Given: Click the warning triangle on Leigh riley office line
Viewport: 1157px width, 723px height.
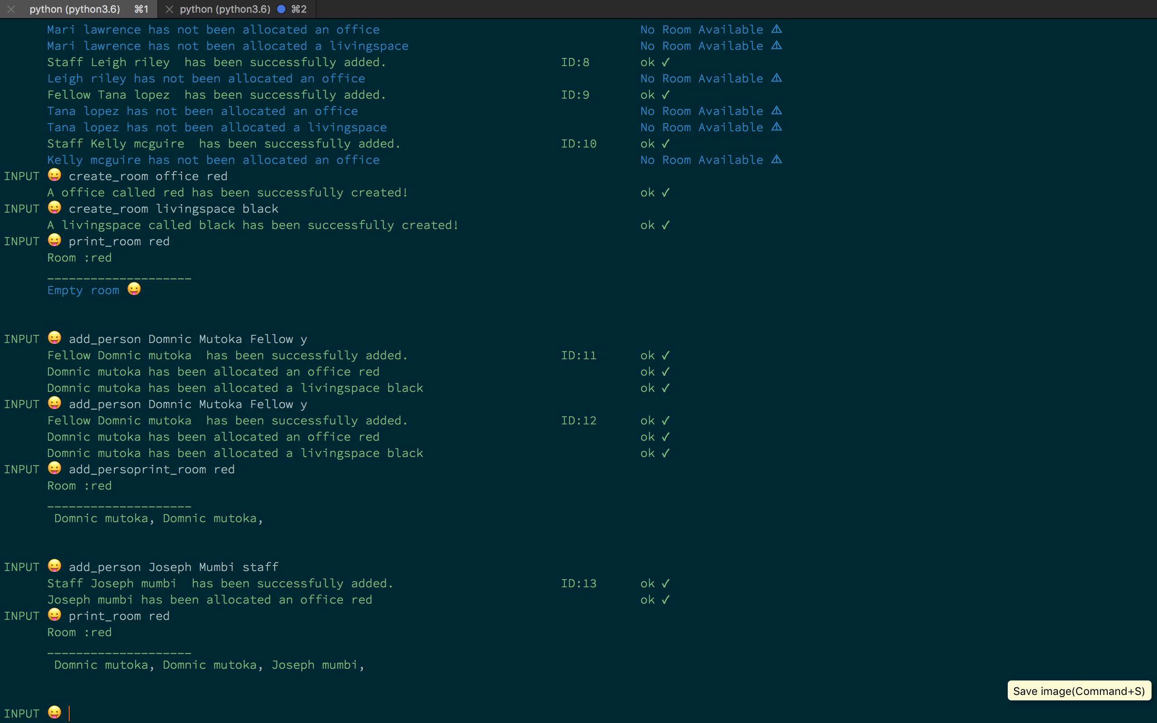Looking at the screenshot, I should click(x=777, y=78).
